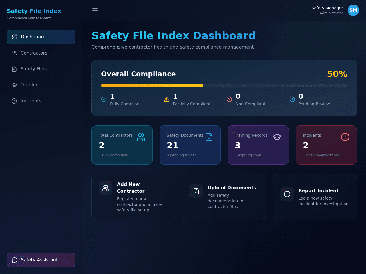This screenshot has height=274, width=366.
Task: Click the Safety Assistant chat bubble icon
Action: point(15,260)
